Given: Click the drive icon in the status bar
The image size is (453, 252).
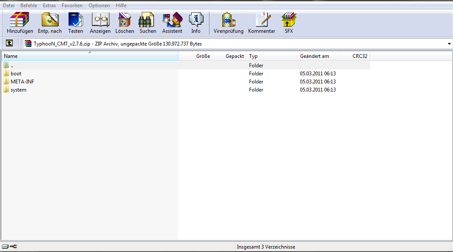Looking at the screenshot, I should [x=5, y=246].
